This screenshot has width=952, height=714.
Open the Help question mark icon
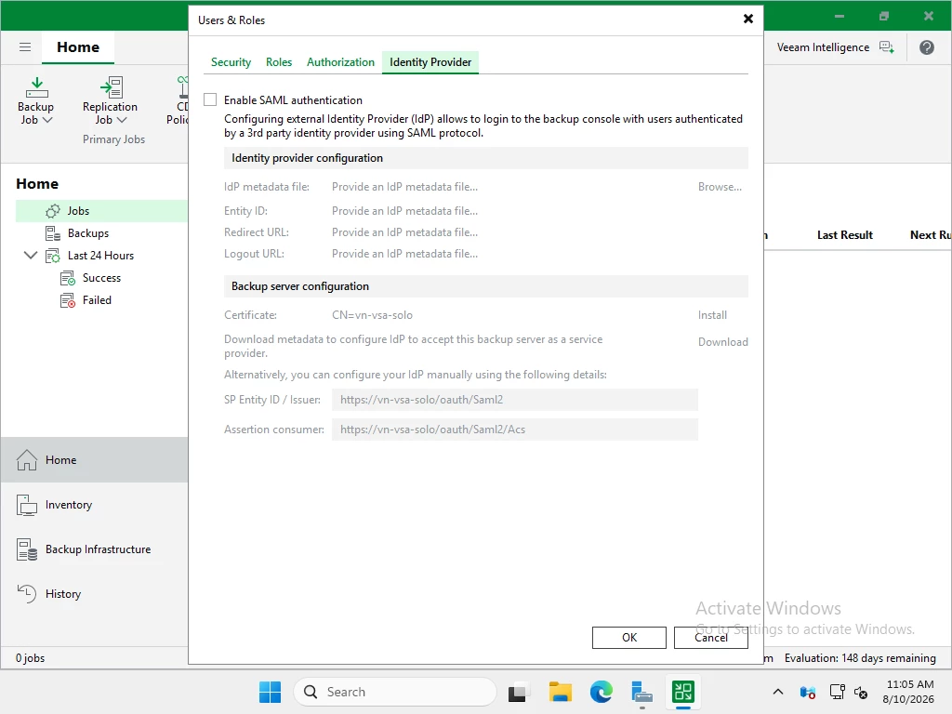coord(927,47)
